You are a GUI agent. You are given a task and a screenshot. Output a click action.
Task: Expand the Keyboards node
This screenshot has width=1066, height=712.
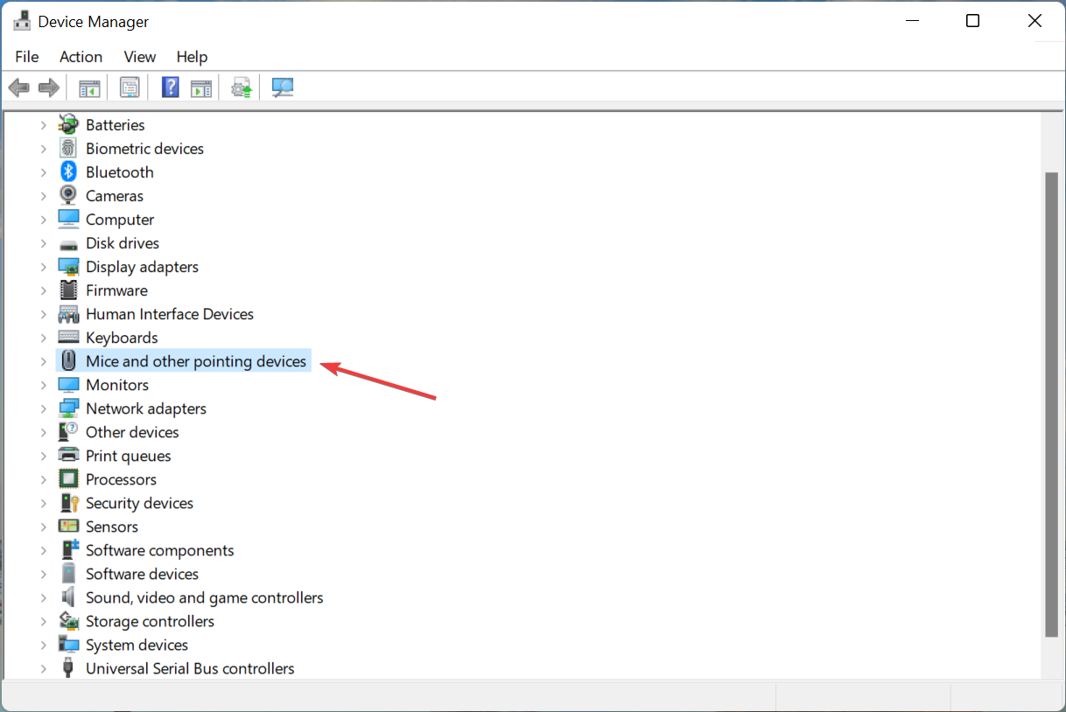(43, 338)
